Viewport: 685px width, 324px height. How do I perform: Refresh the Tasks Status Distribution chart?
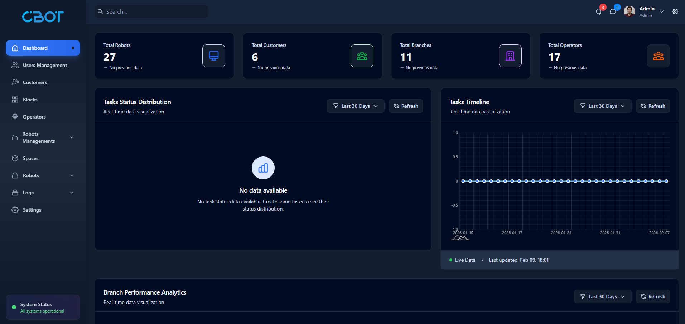click(x=406, y=106)
